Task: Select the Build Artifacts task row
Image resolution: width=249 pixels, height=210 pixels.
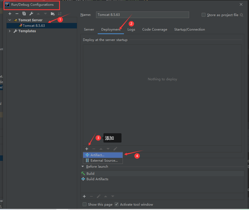Action: 162,179
